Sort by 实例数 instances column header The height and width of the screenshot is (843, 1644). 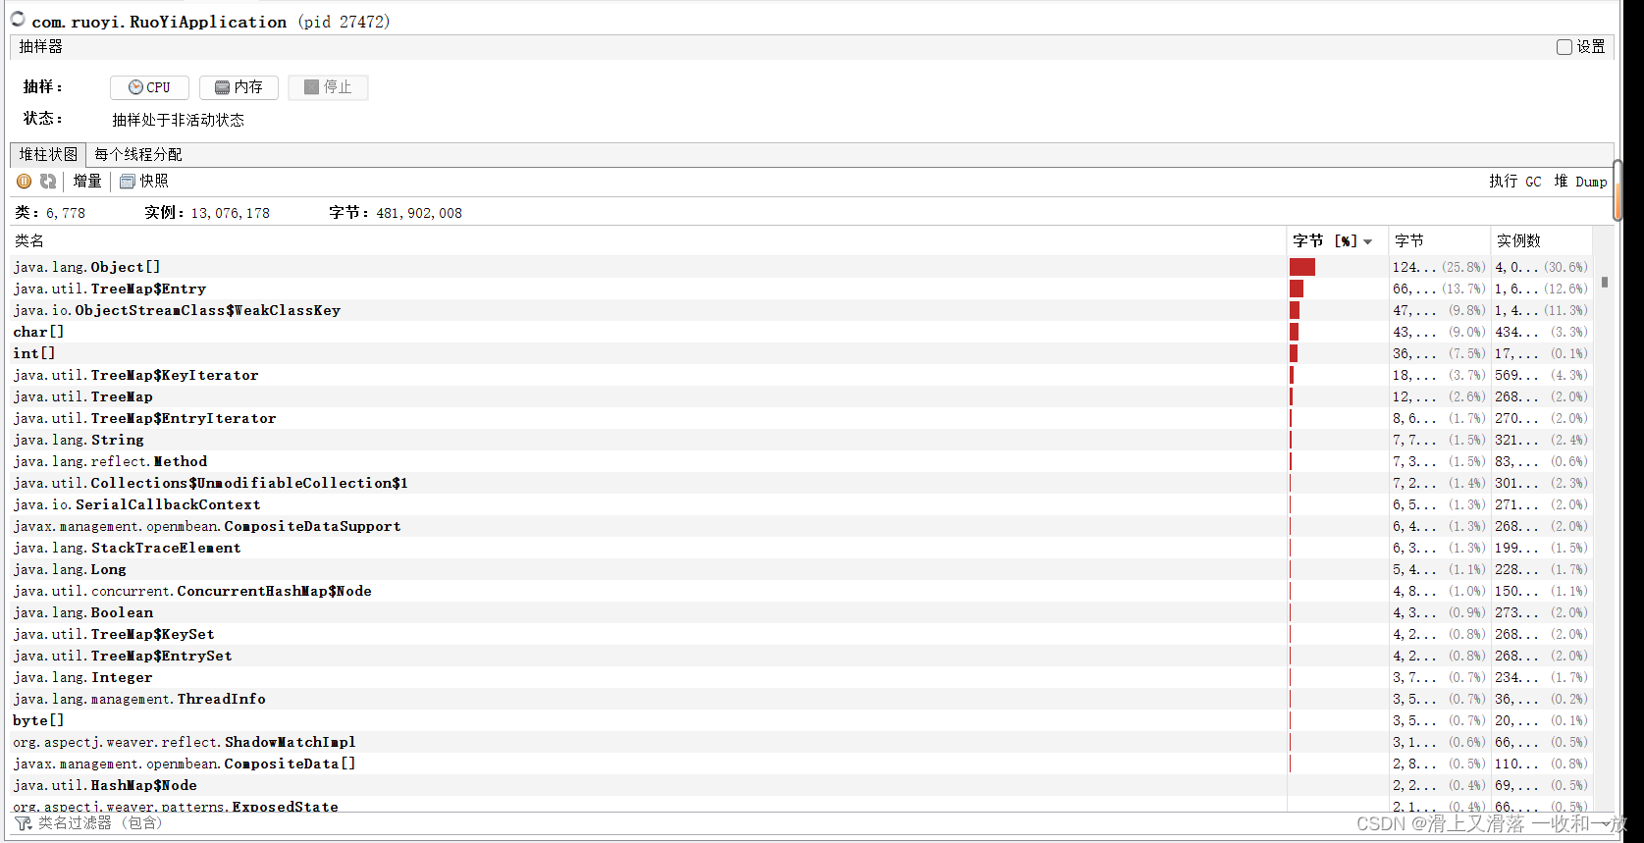click(1541, 240)
